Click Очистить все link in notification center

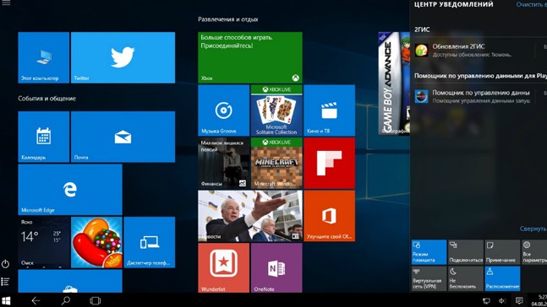(531, 4)
